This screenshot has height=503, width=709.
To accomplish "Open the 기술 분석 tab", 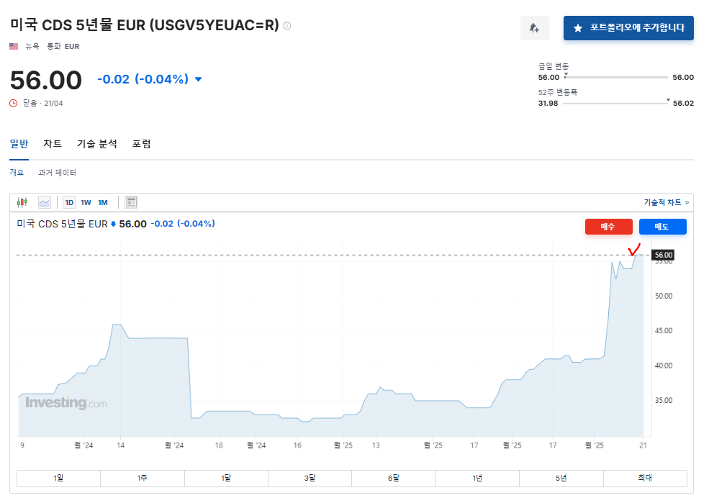I will (97, 144).
